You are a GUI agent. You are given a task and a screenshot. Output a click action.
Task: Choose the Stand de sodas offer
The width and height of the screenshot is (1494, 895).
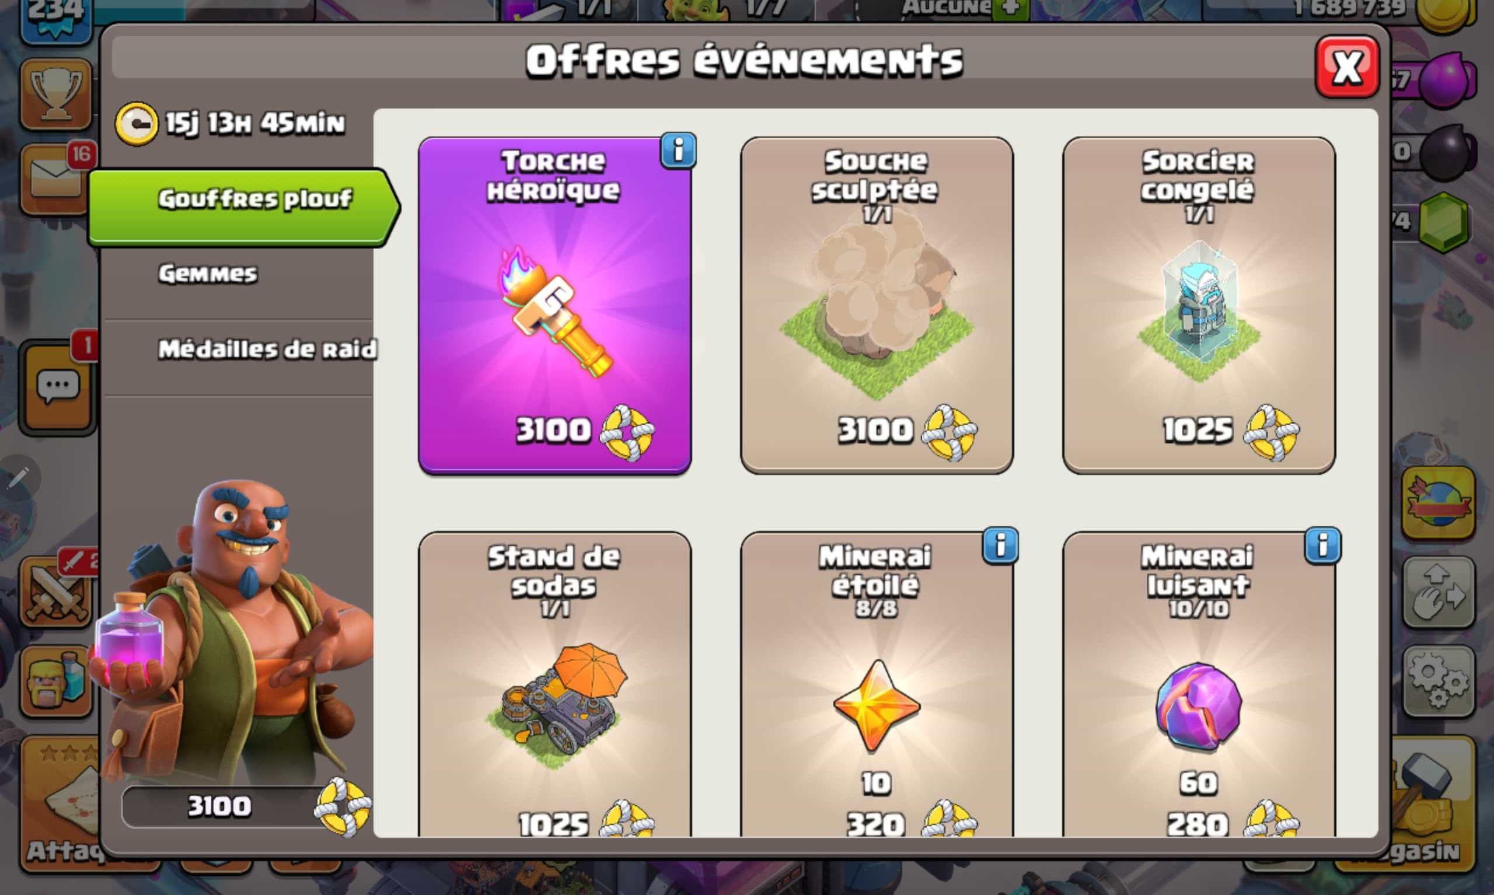pos(555,684)
